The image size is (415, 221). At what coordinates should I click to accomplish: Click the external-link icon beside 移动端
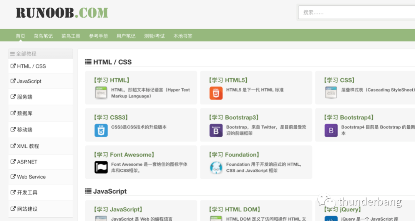tap(13, 130)
